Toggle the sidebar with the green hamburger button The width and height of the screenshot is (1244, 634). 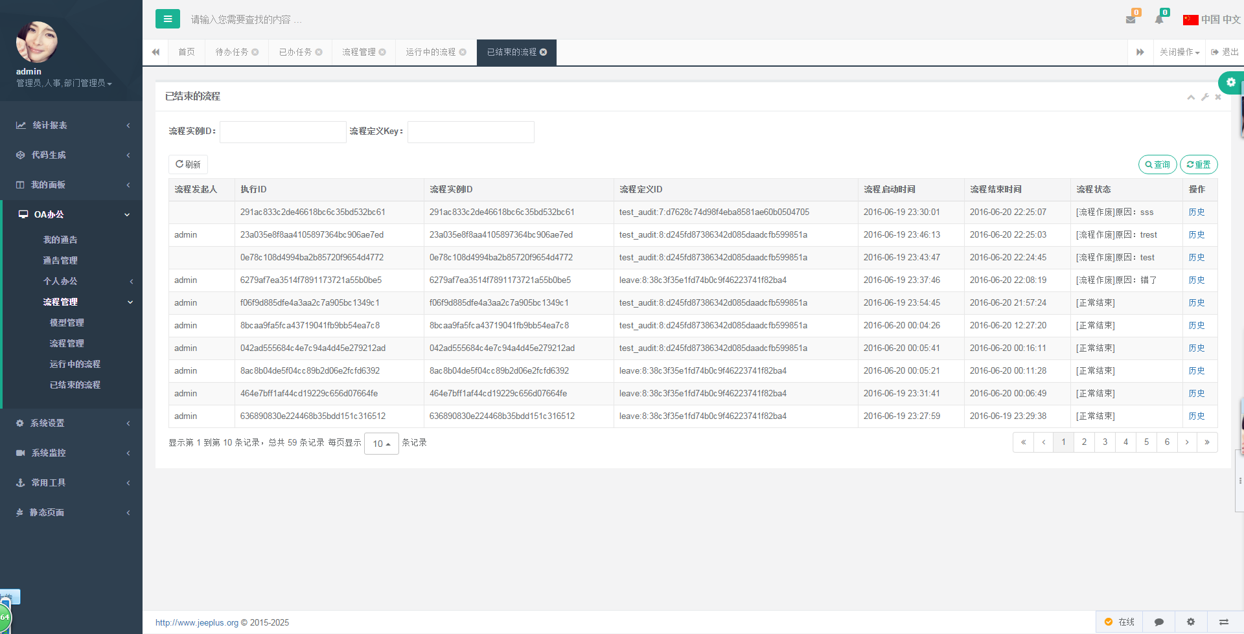pyautogui.click(x=168, y=19)
